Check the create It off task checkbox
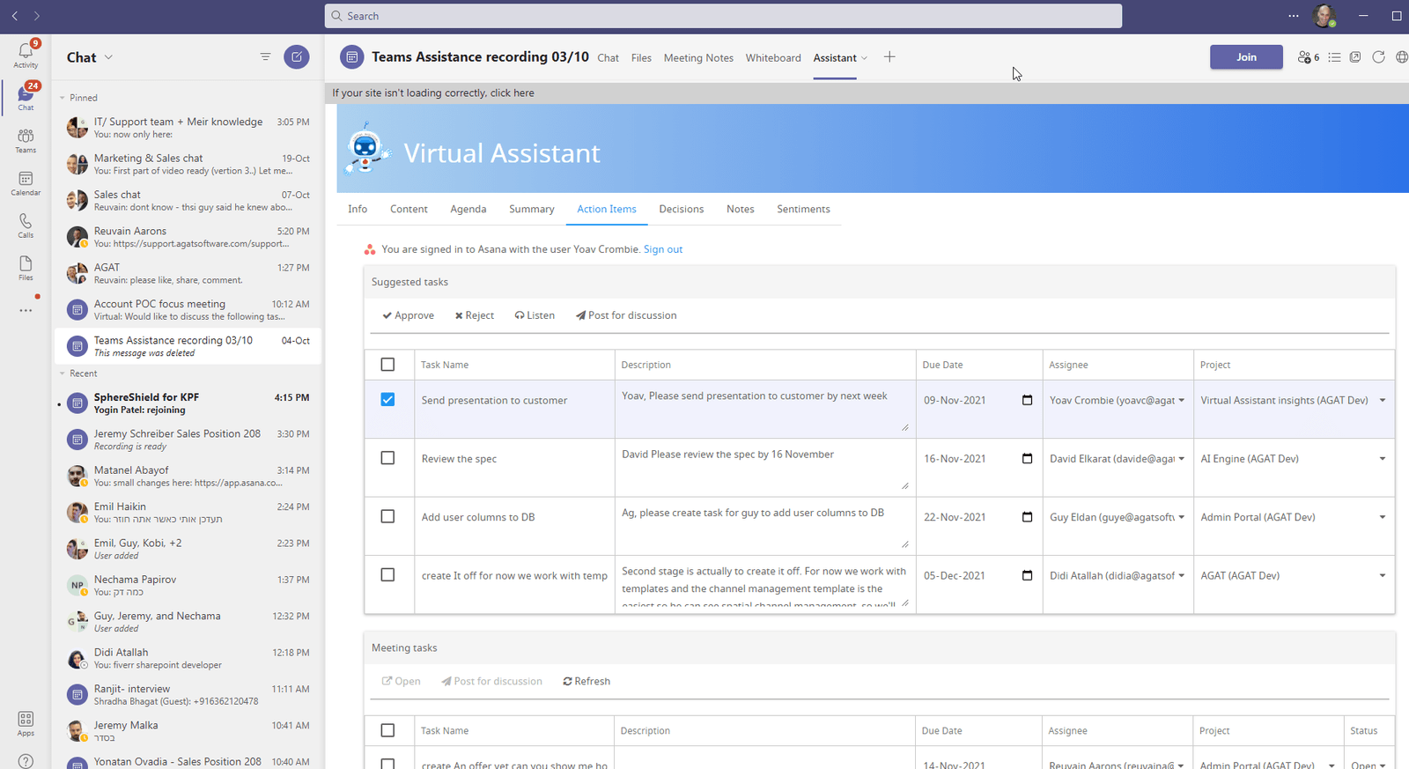 [387, 574]
